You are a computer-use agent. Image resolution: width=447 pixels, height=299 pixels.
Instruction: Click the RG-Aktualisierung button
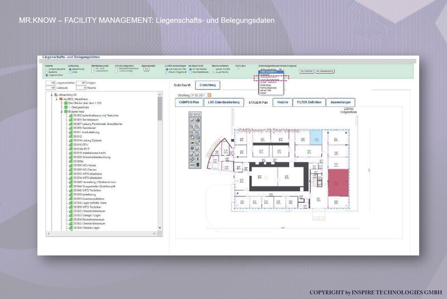point(325,71)
